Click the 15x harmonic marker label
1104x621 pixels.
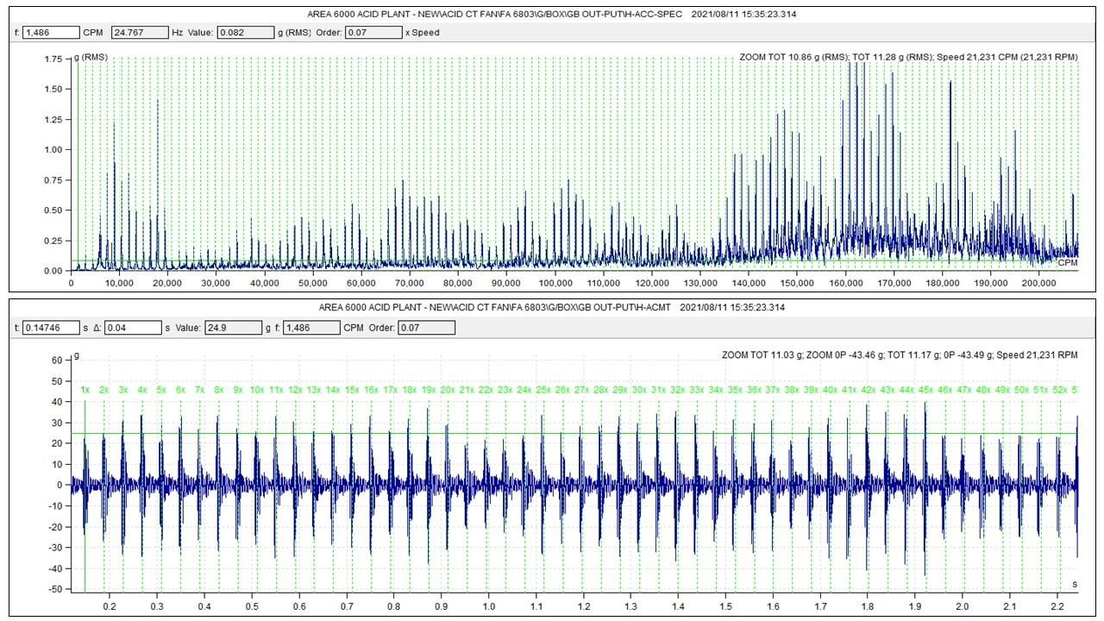pos(352,390)
